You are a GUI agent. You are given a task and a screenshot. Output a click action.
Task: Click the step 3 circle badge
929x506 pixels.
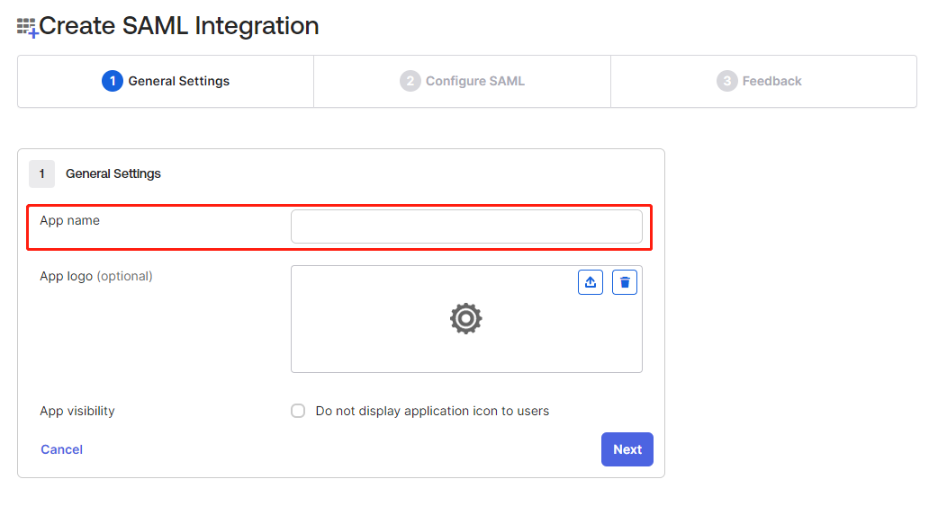click(x=727, y=81)
